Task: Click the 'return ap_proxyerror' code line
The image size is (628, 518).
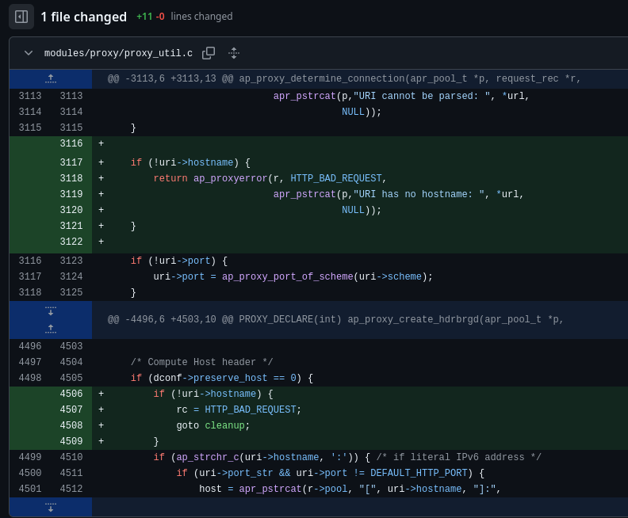Action: (270, 178)
